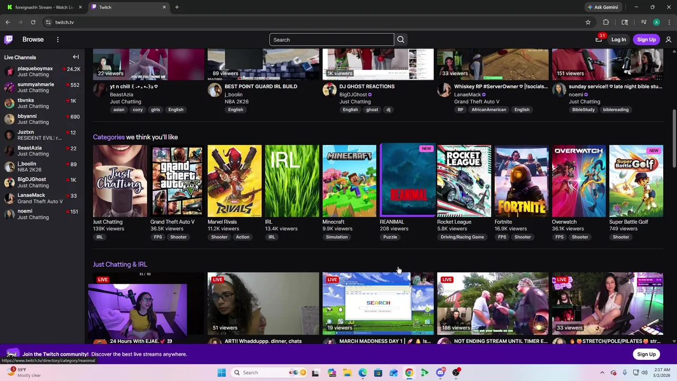Image resolution: width=677 pixels, height=381 pixels.
Task: Open DJ GHOST REACTIONS stream title
Action: (367, 86)
